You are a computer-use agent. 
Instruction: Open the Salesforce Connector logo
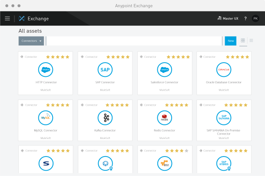pos(164,70)
